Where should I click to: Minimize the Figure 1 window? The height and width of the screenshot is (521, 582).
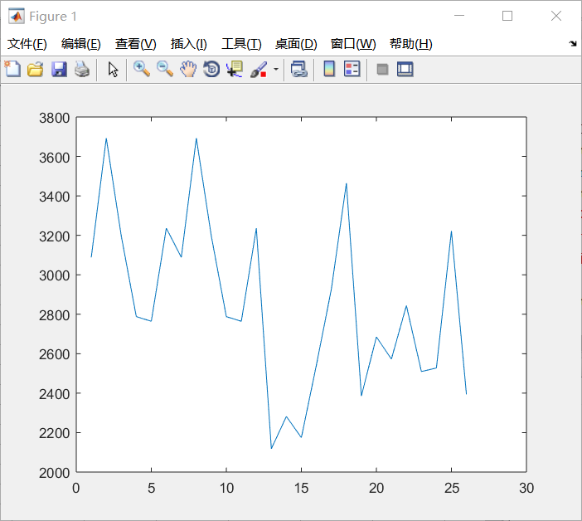[x=459, y=16]
